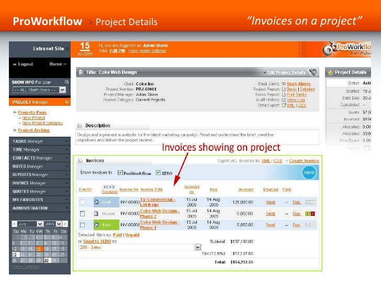This screenshot has height=286, width=381.
Task: Click the envelope icon next to Start Alerts
Action: [x=284, y=84]
